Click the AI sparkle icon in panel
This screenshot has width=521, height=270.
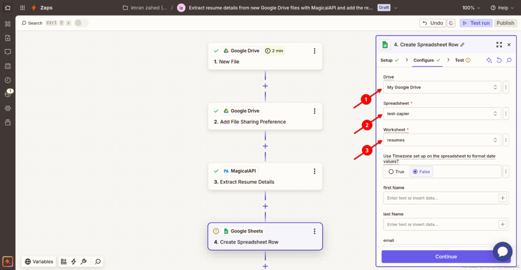click(489, 60)
